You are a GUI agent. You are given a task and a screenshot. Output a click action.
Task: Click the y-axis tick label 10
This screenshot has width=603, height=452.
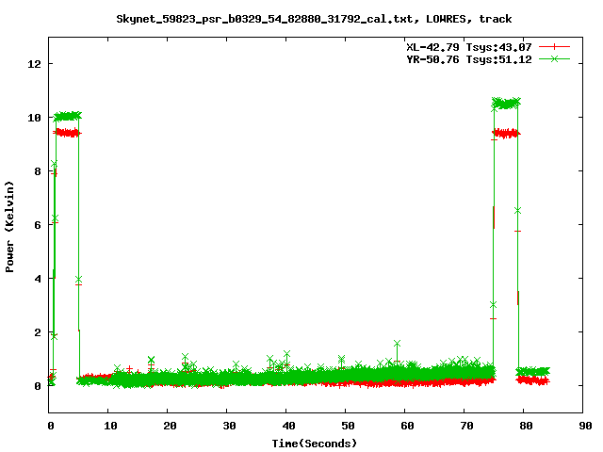34,118
